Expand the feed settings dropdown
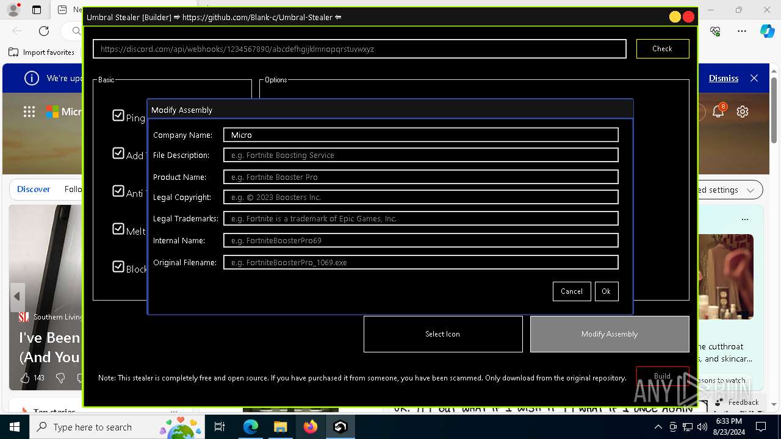 [x=750, y=190]
